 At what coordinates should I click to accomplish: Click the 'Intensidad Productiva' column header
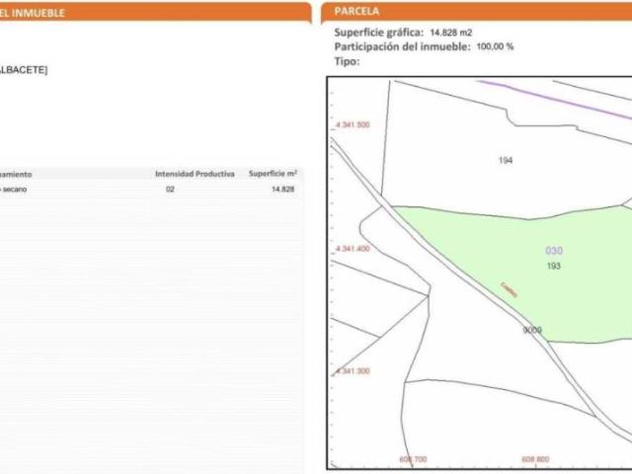(x=195, y=174)
